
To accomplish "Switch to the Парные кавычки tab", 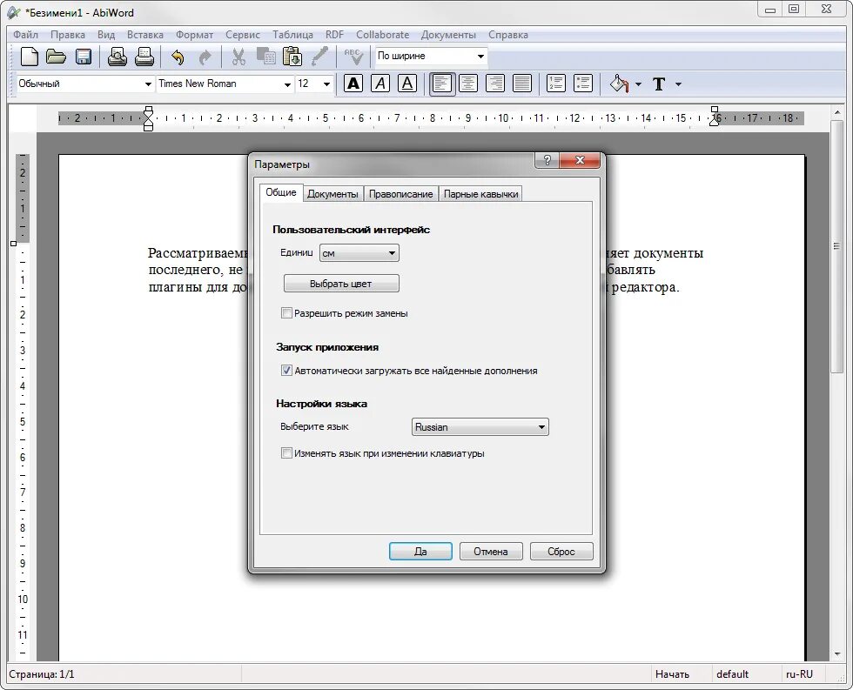I will pyautogui.click(x=480, y=193).
